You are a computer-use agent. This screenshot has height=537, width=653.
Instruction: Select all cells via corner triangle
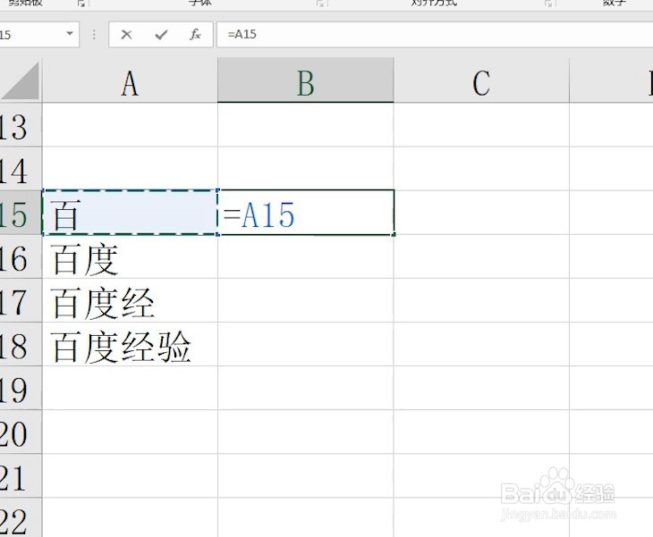tap(21, 80)
